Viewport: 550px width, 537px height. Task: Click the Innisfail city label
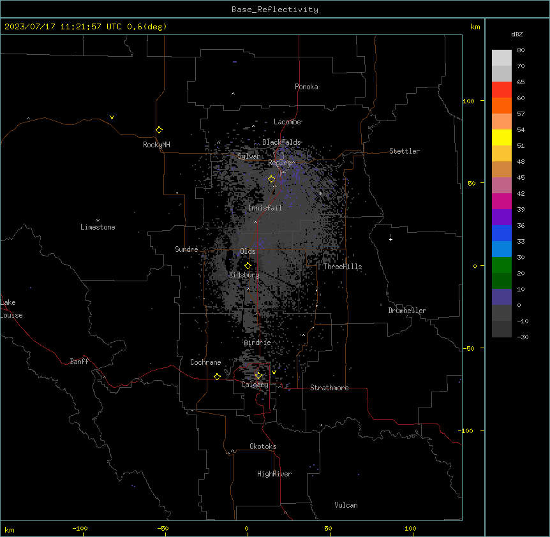click(265, 208)
